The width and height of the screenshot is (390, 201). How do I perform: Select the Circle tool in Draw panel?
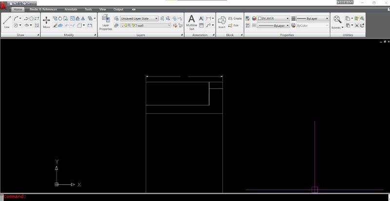point(16,25)
